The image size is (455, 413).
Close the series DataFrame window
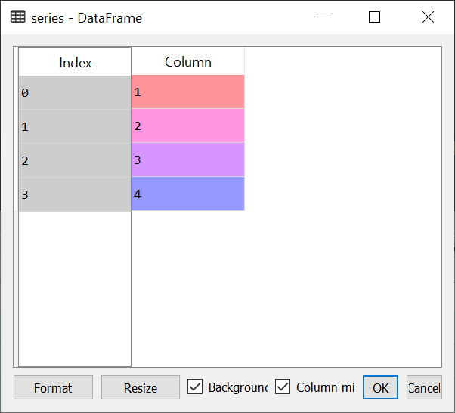click(428, 17)
